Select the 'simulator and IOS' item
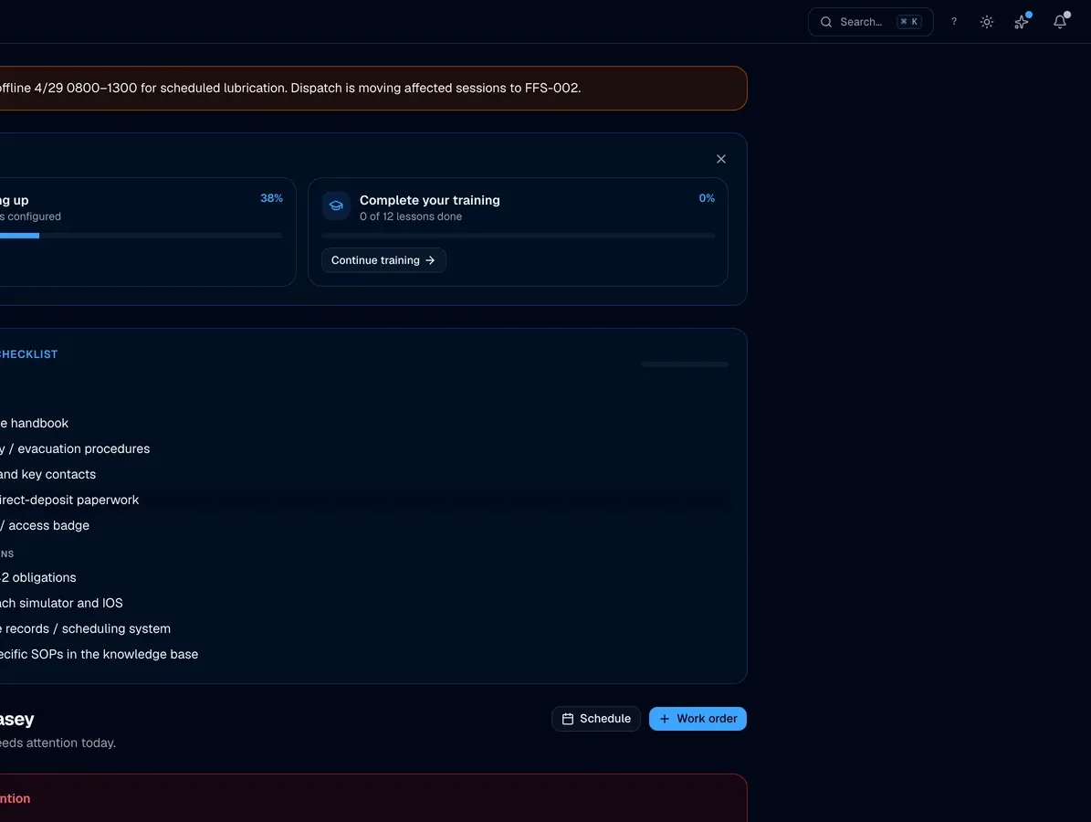 coord(61,604)
